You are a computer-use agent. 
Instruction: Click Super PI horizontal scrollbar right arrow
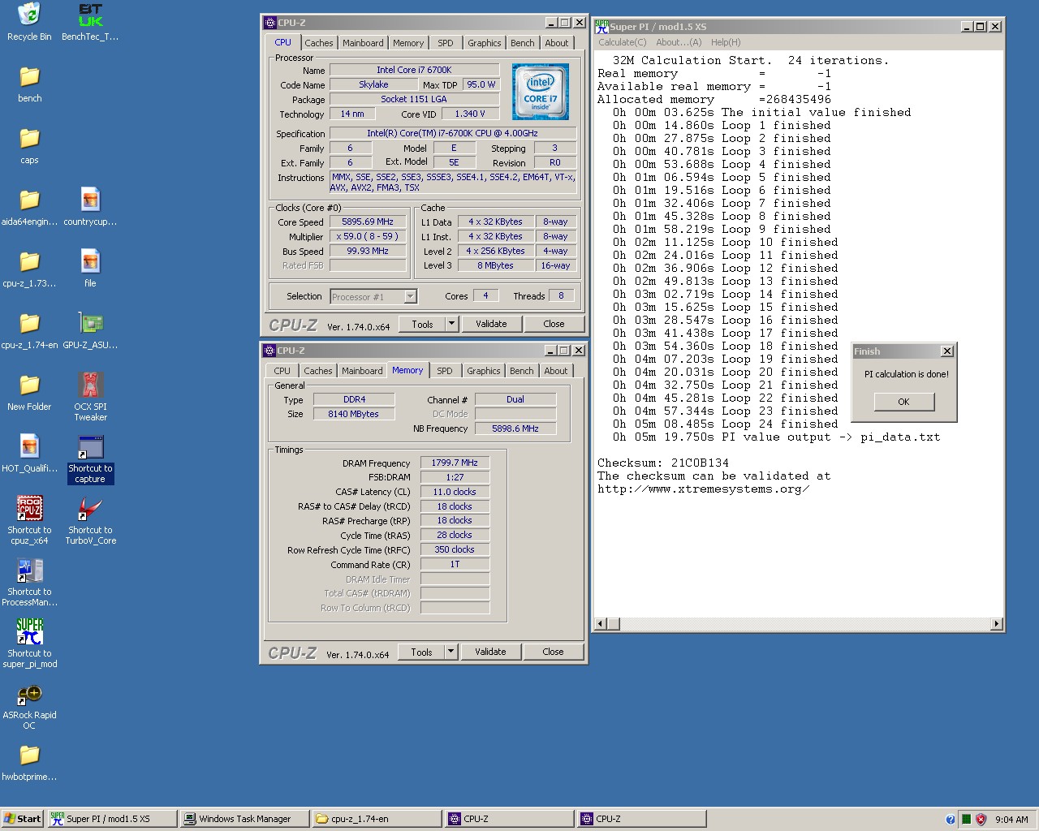point(996,624)
